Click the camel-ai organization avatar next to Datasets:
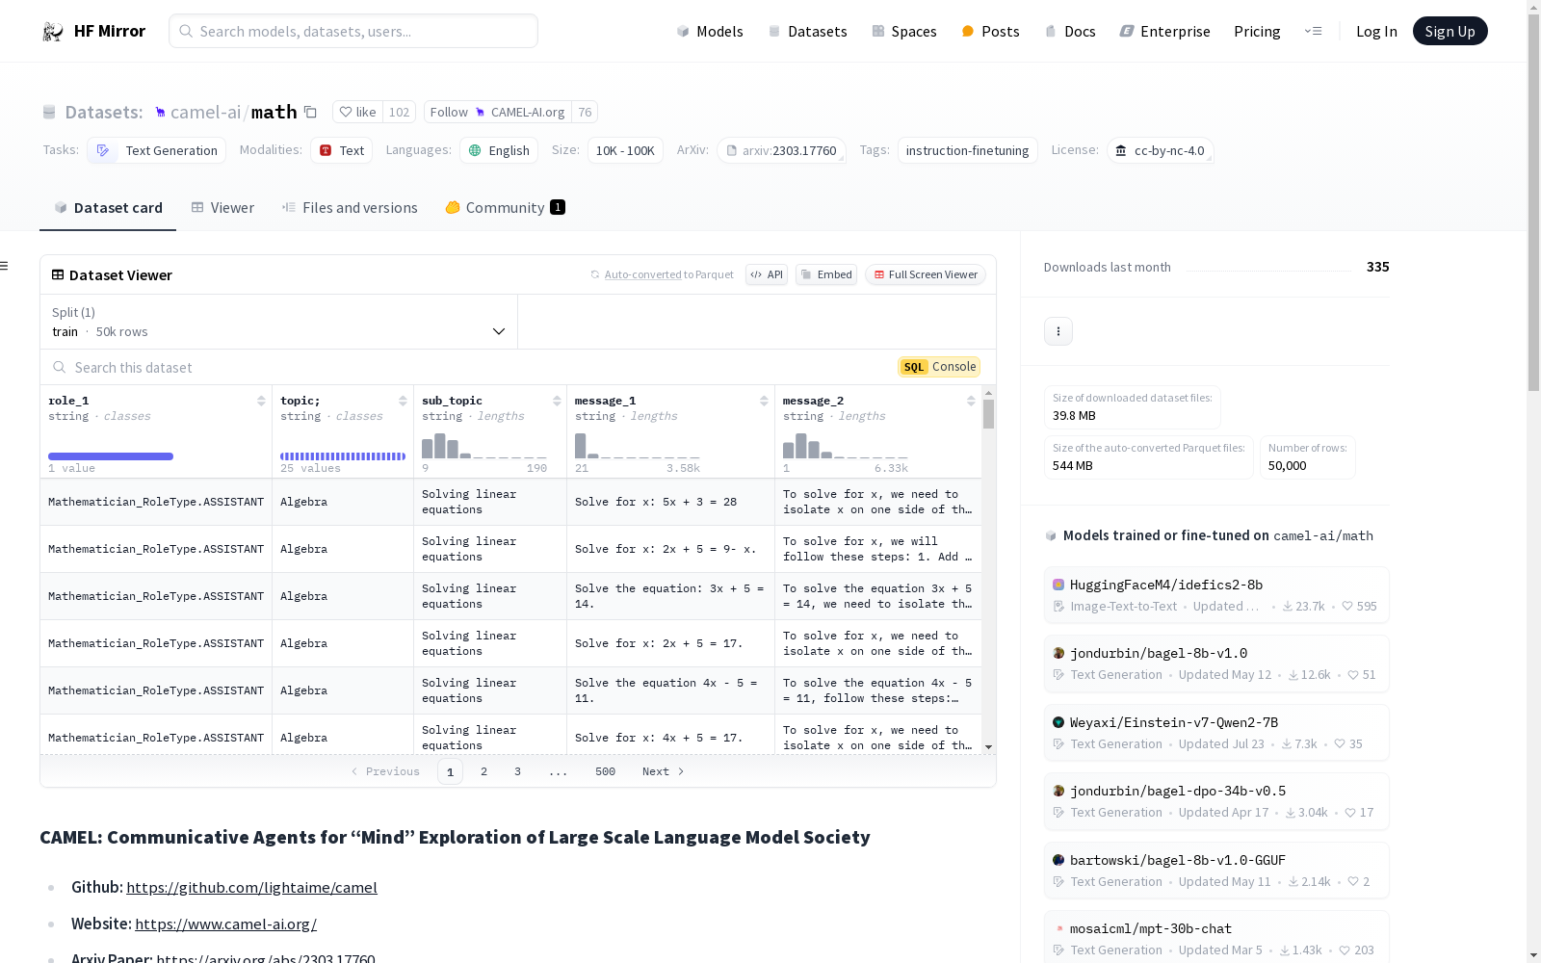 click(x=160, y=113)
